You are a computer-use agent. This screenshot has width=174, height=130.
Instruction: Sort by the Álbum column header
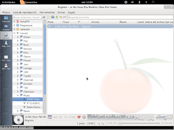123,22
